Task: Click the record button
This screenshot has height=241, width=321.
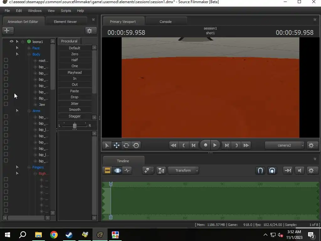Action: [205, 145]
